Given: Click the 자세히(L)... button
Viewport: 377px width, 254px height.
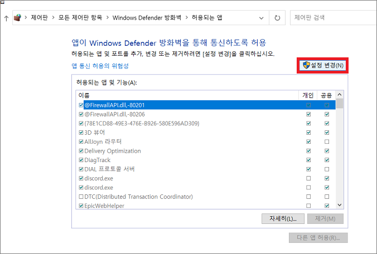Looking at the screenshot, I should pos(283,219).
